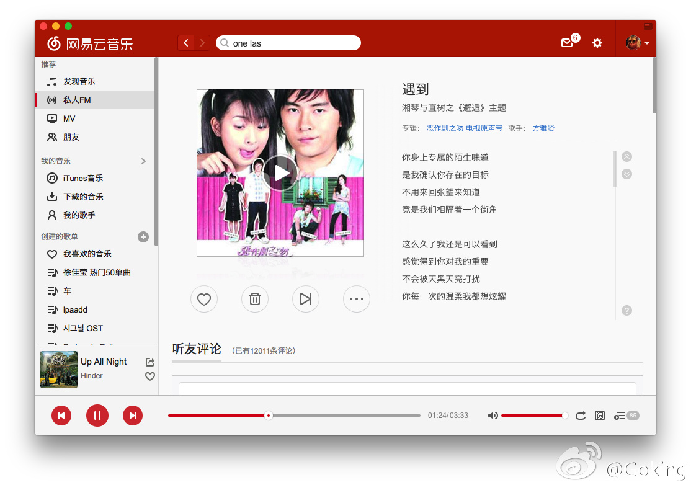This screenshot has width=691, height=485.
Task: Click the main content vertical scrollbar
Action: coord(654,86)
